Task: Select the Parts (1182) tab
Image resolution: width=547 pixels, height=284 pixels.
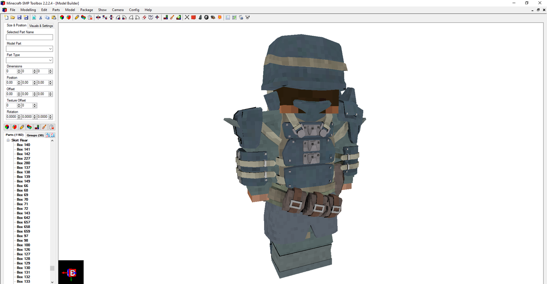Action: pos(15,135)
